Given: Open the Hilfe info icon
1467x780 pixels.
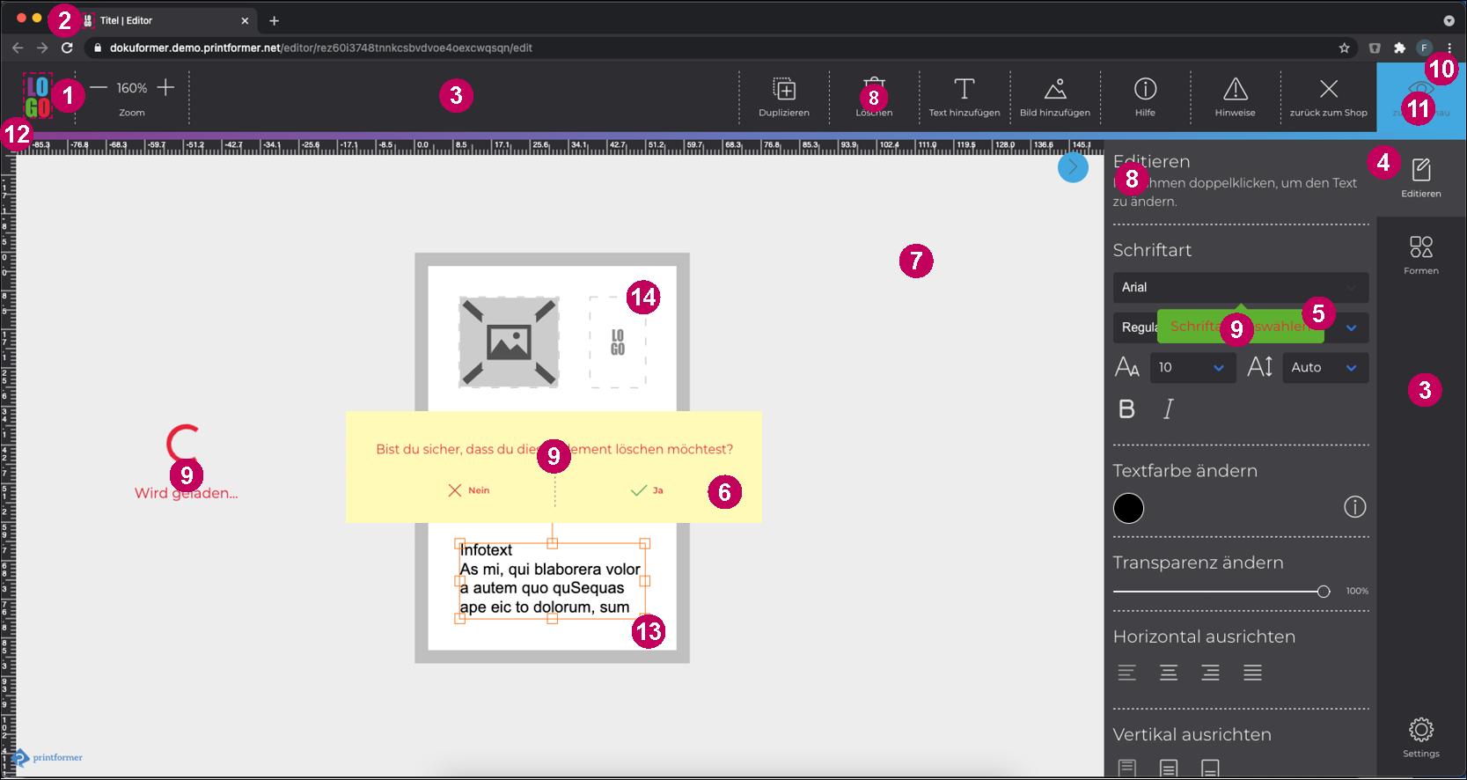Looking at the screenshot, I should pyautogui.click(x=1145, y=90).
